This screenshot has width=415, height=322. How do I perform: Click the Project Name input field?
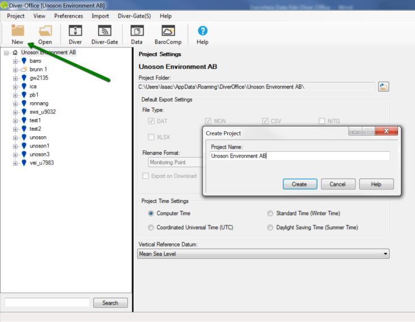(x=299, y=156)
